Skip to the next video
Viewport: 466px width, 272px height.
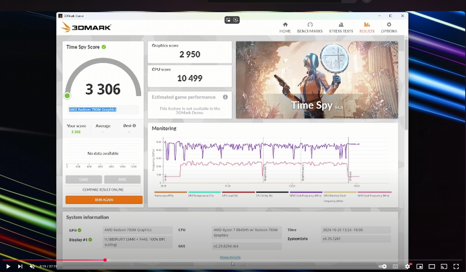(20, 266)
